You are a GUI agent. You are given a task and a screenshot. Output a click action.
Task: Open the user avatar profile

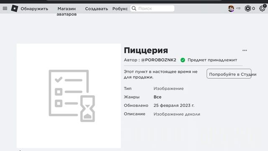[x=231, y=8]
